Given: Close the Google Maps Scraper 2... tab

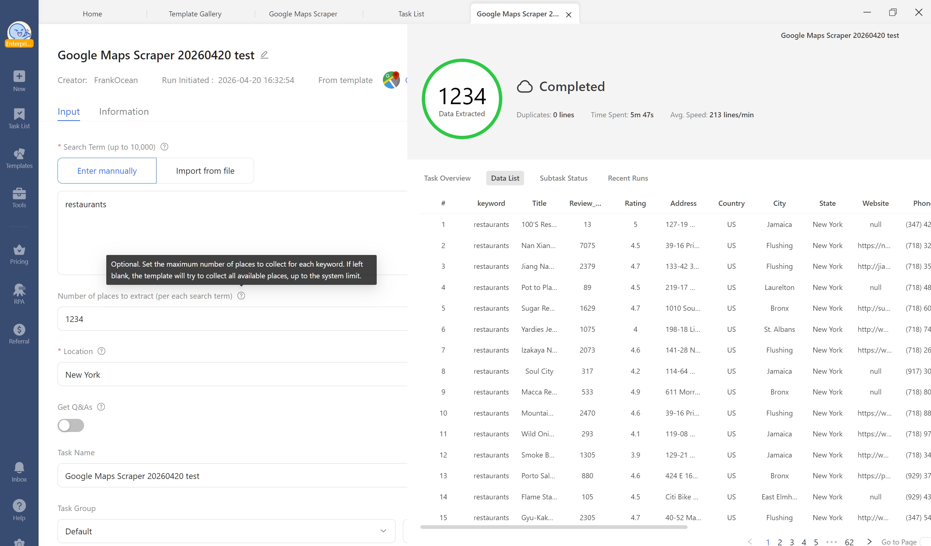Looking at the screenshot, I should point(569,15).
